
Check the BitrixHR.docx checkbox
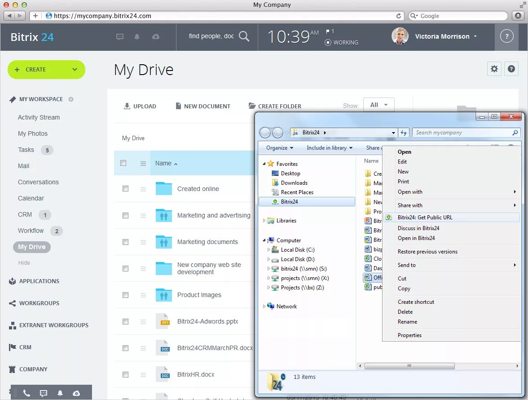pyautogui.click(x=125, y=375)
